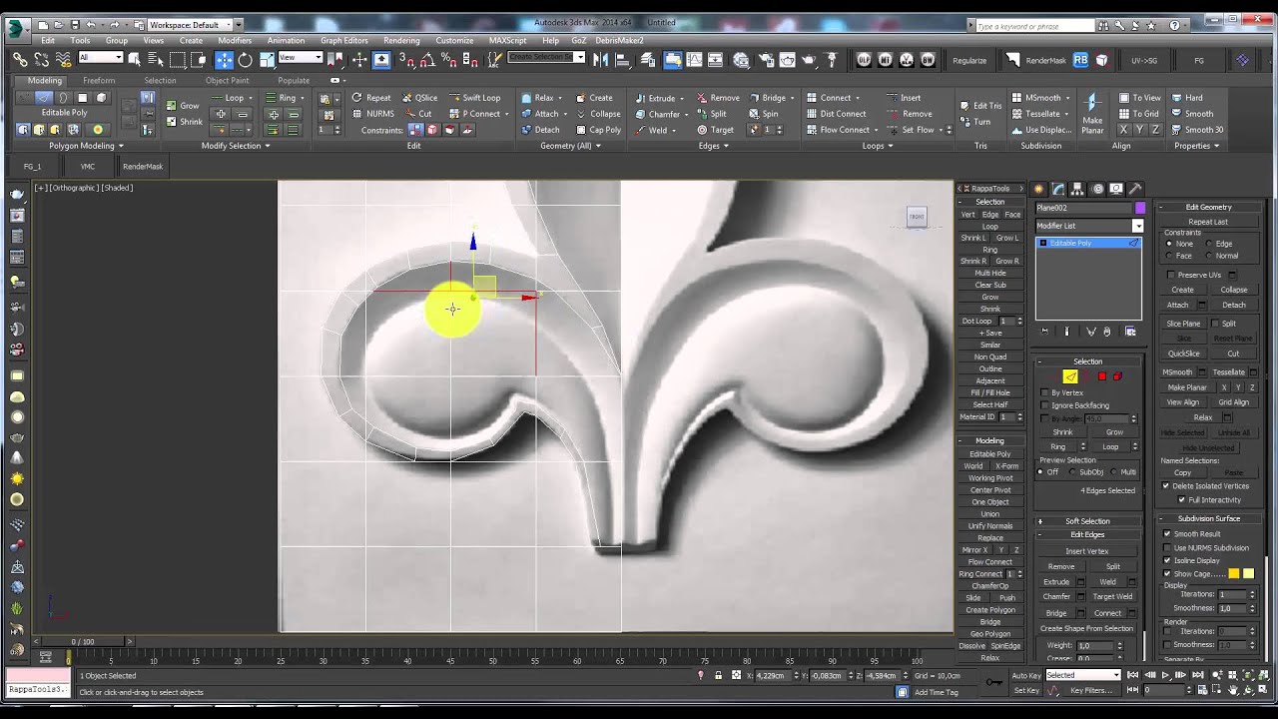Click the Mirror tool icon
The height and width of the screenshot is (719, 1278).
(x=600, y=60)
